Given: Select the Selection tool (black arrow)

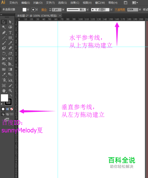Looking at the screenshot, I should (4, 22).
